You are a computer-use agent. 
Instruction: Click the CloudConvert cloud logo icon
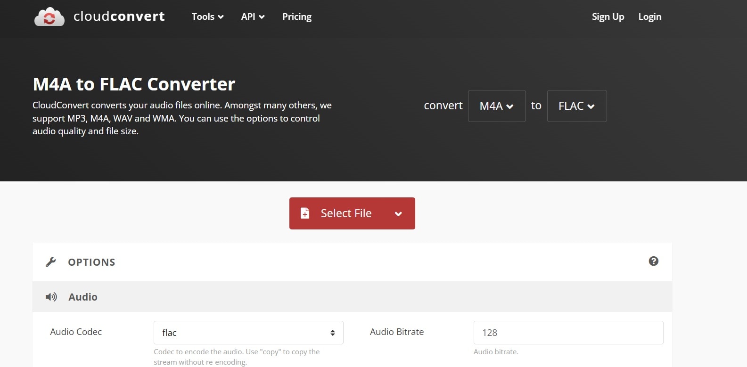pyautogui.click(x=49, y=17)
